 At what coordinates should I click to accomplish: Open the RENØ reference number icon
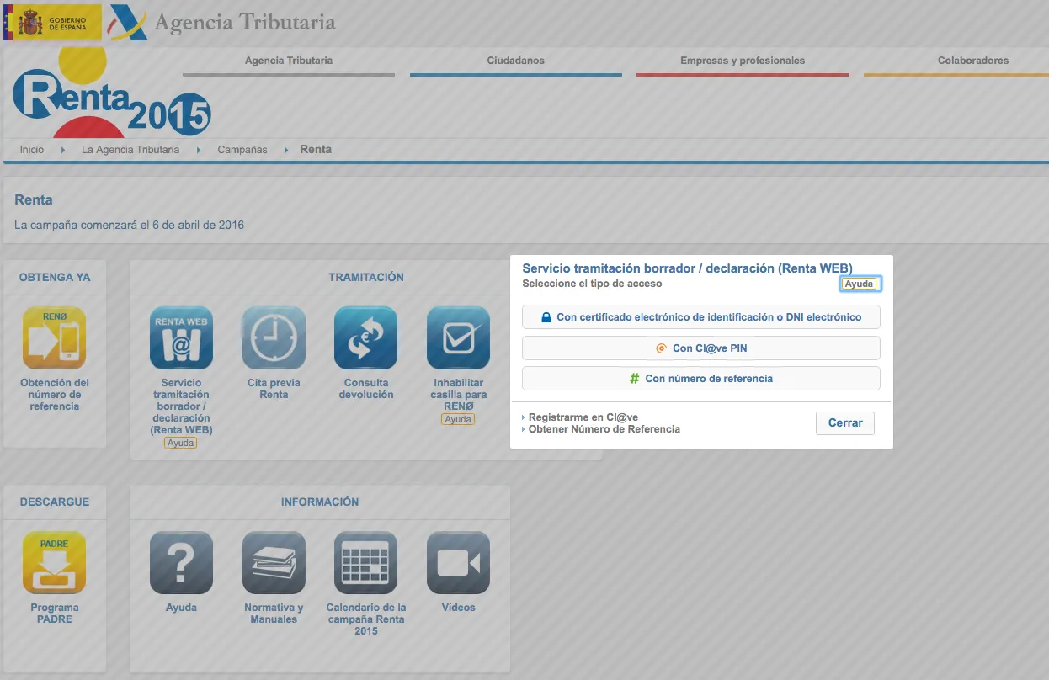[x=54, y=337]
